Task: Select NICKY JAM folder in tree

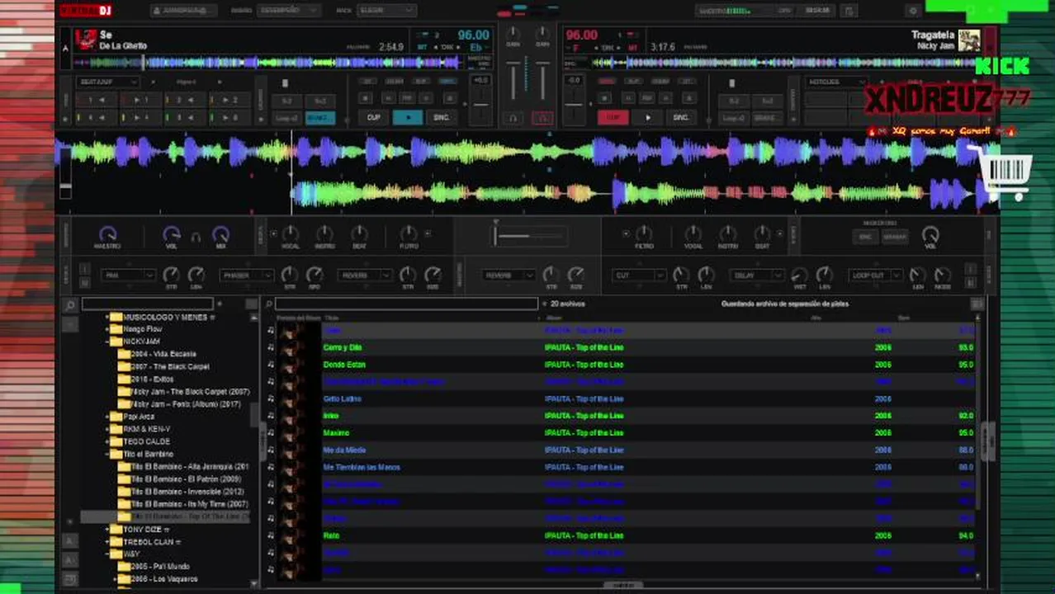Action: pos(141,342)
